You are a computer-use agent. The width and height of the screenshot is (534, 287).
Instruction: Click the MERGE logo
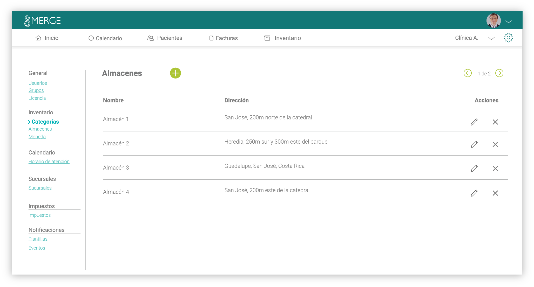coord(43,21)
